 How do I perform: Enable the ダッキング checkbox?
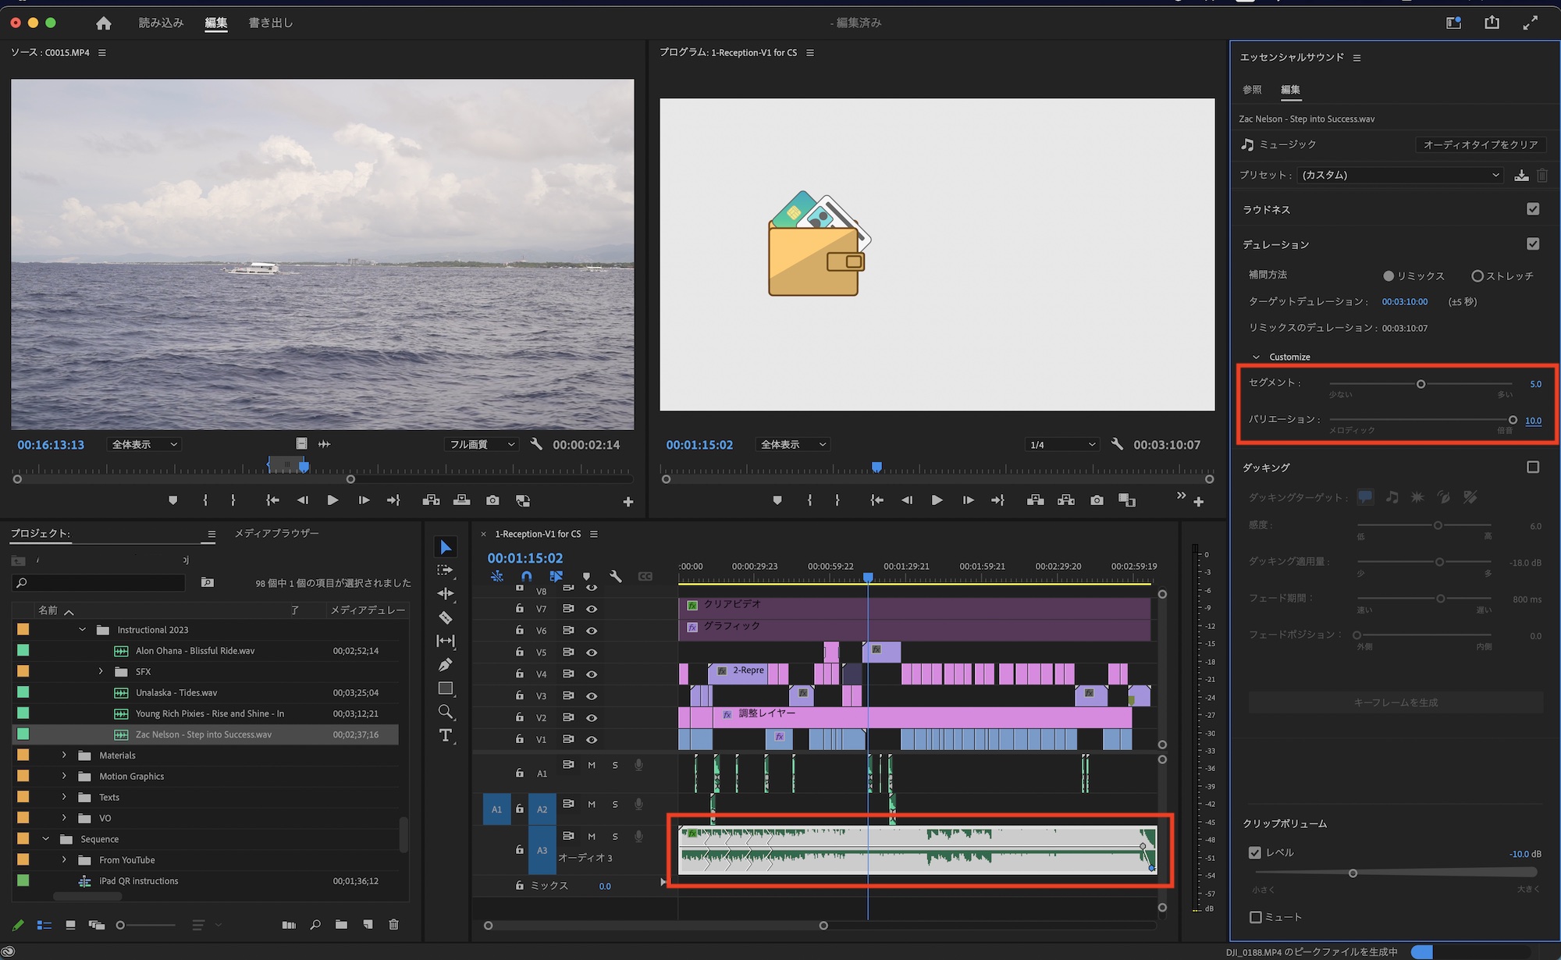(1533, 467)
